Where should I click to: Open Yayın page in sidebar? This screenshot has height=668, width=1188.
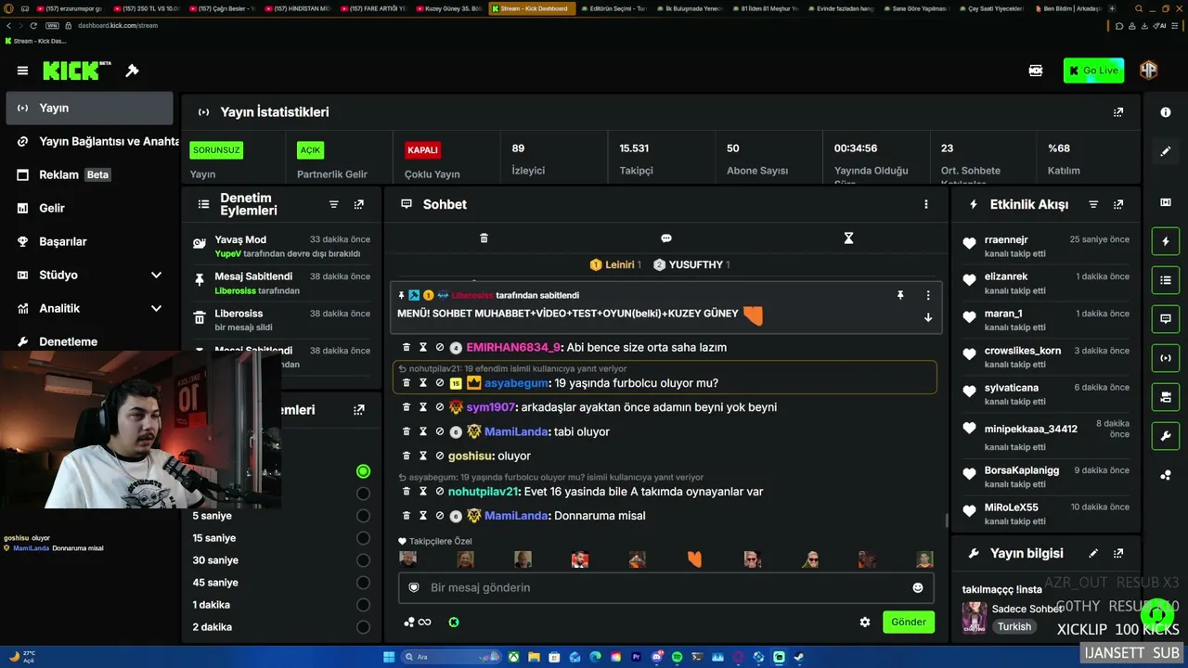[x=89, y=108]
